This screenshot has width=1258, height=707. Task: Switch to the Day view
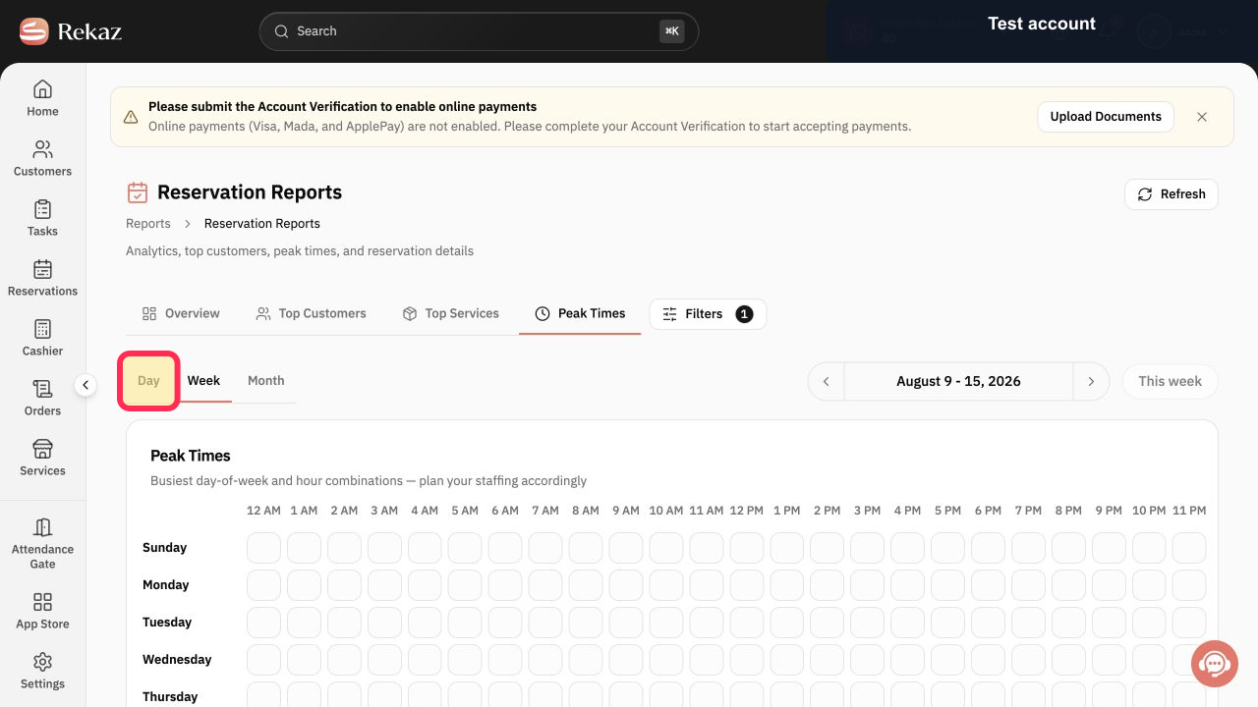(148, 381)
